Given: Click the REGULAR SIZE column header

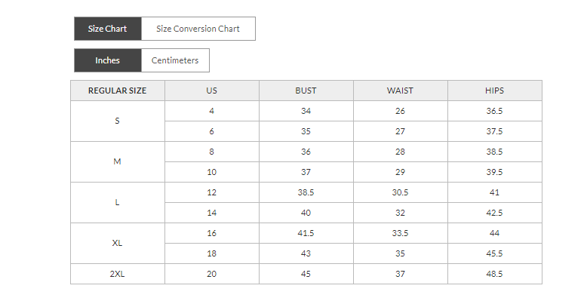Looking at the screenshot, I should [x=117, y=91].
